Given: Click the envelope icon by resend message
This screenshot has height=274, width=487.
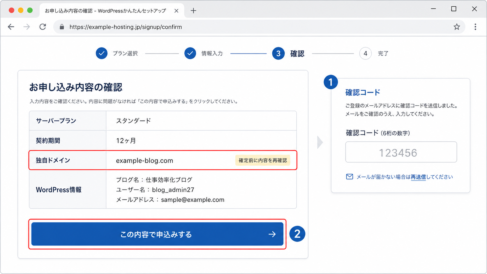Looking at the screenshot, I should 350,177.
